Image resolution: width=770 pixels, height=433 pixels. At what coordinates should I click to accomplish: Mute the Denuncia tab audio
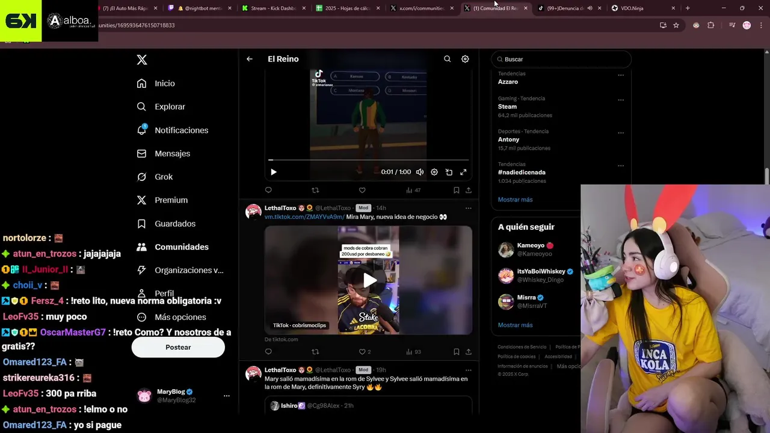pyautogui.click(x=590, y=8)
